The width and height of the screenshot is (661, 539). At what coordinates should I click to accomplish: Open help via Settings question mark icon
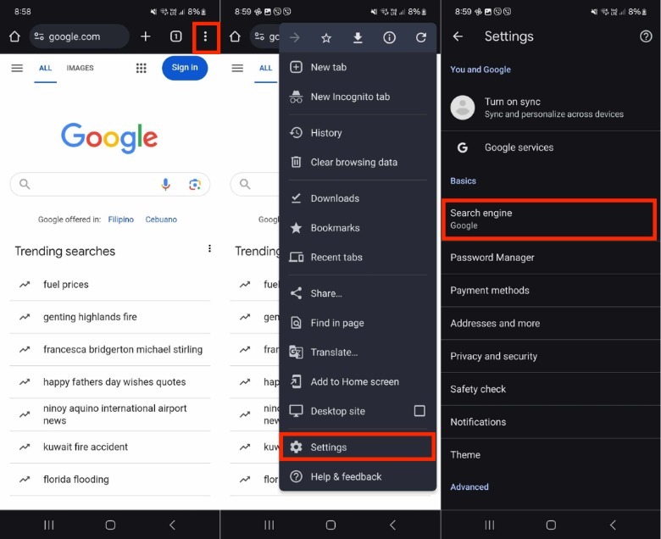pos(645,36)
